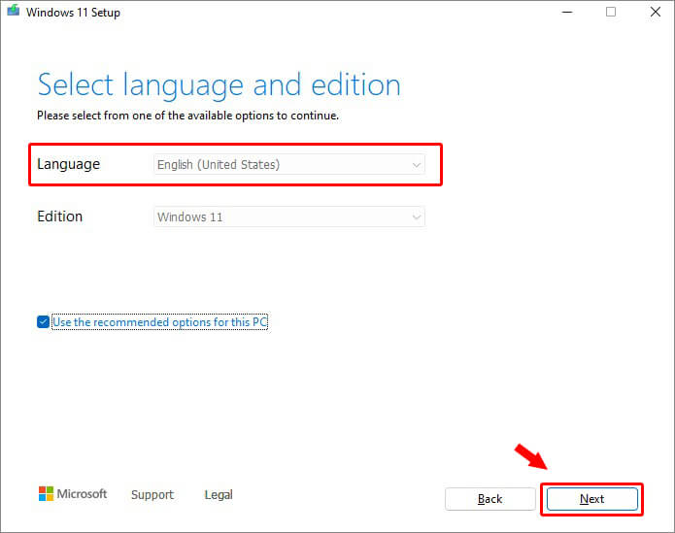Screen dimensions: 675x533
Task: Go Back to the previous page
Action: [489, 499]
